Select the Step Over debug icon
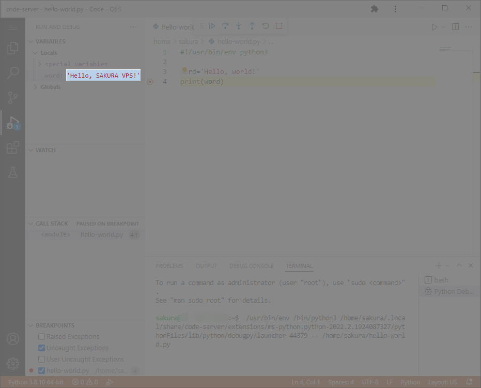This screenshot has height=388, width=481. click(x=225, y=26)
